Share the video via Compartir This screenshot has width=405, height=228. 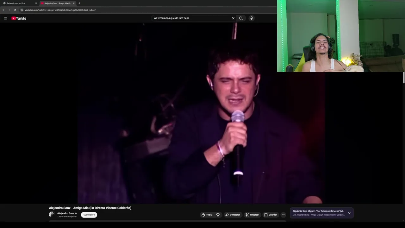coord(233,215)
